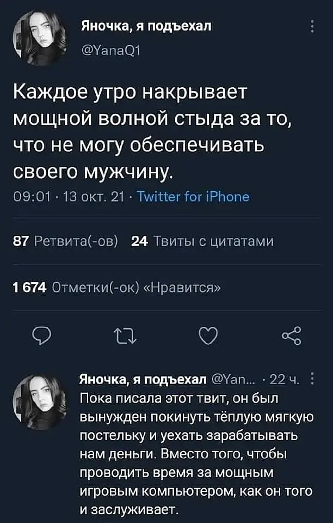The height and width of the screenshot is (523, 333).
Task: Open the 24 Твиты с цитатами list
Action: click(x=202, y=241)
